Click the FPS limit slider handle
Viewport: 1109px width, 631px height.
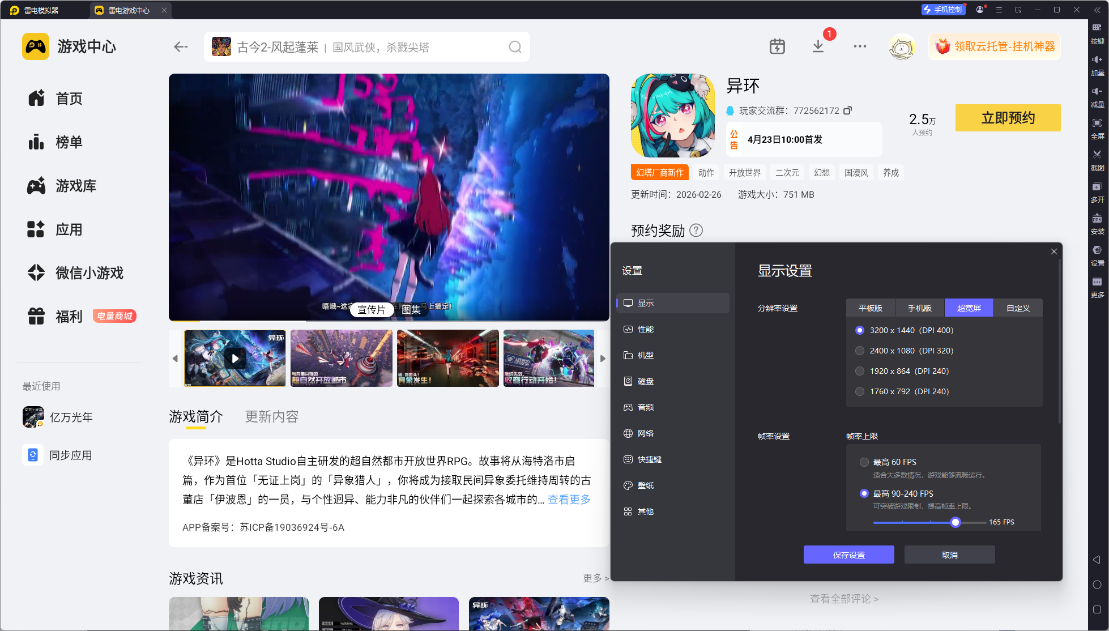tap(956, 522)
